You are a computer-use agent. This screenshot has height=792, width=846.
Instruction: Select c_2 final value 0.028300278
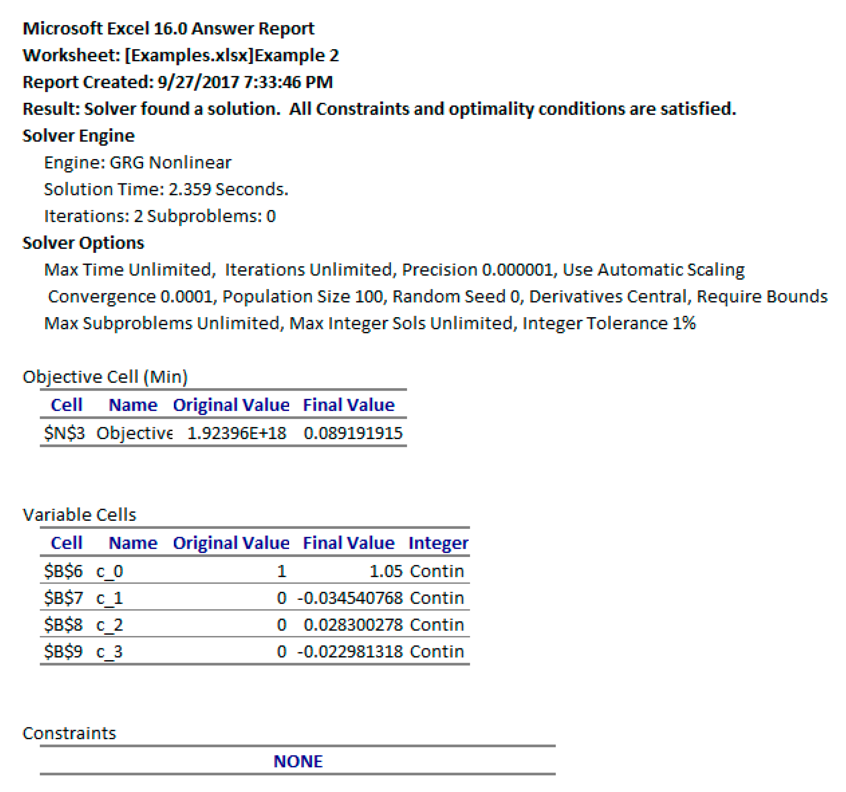click(x=353, y=625)
